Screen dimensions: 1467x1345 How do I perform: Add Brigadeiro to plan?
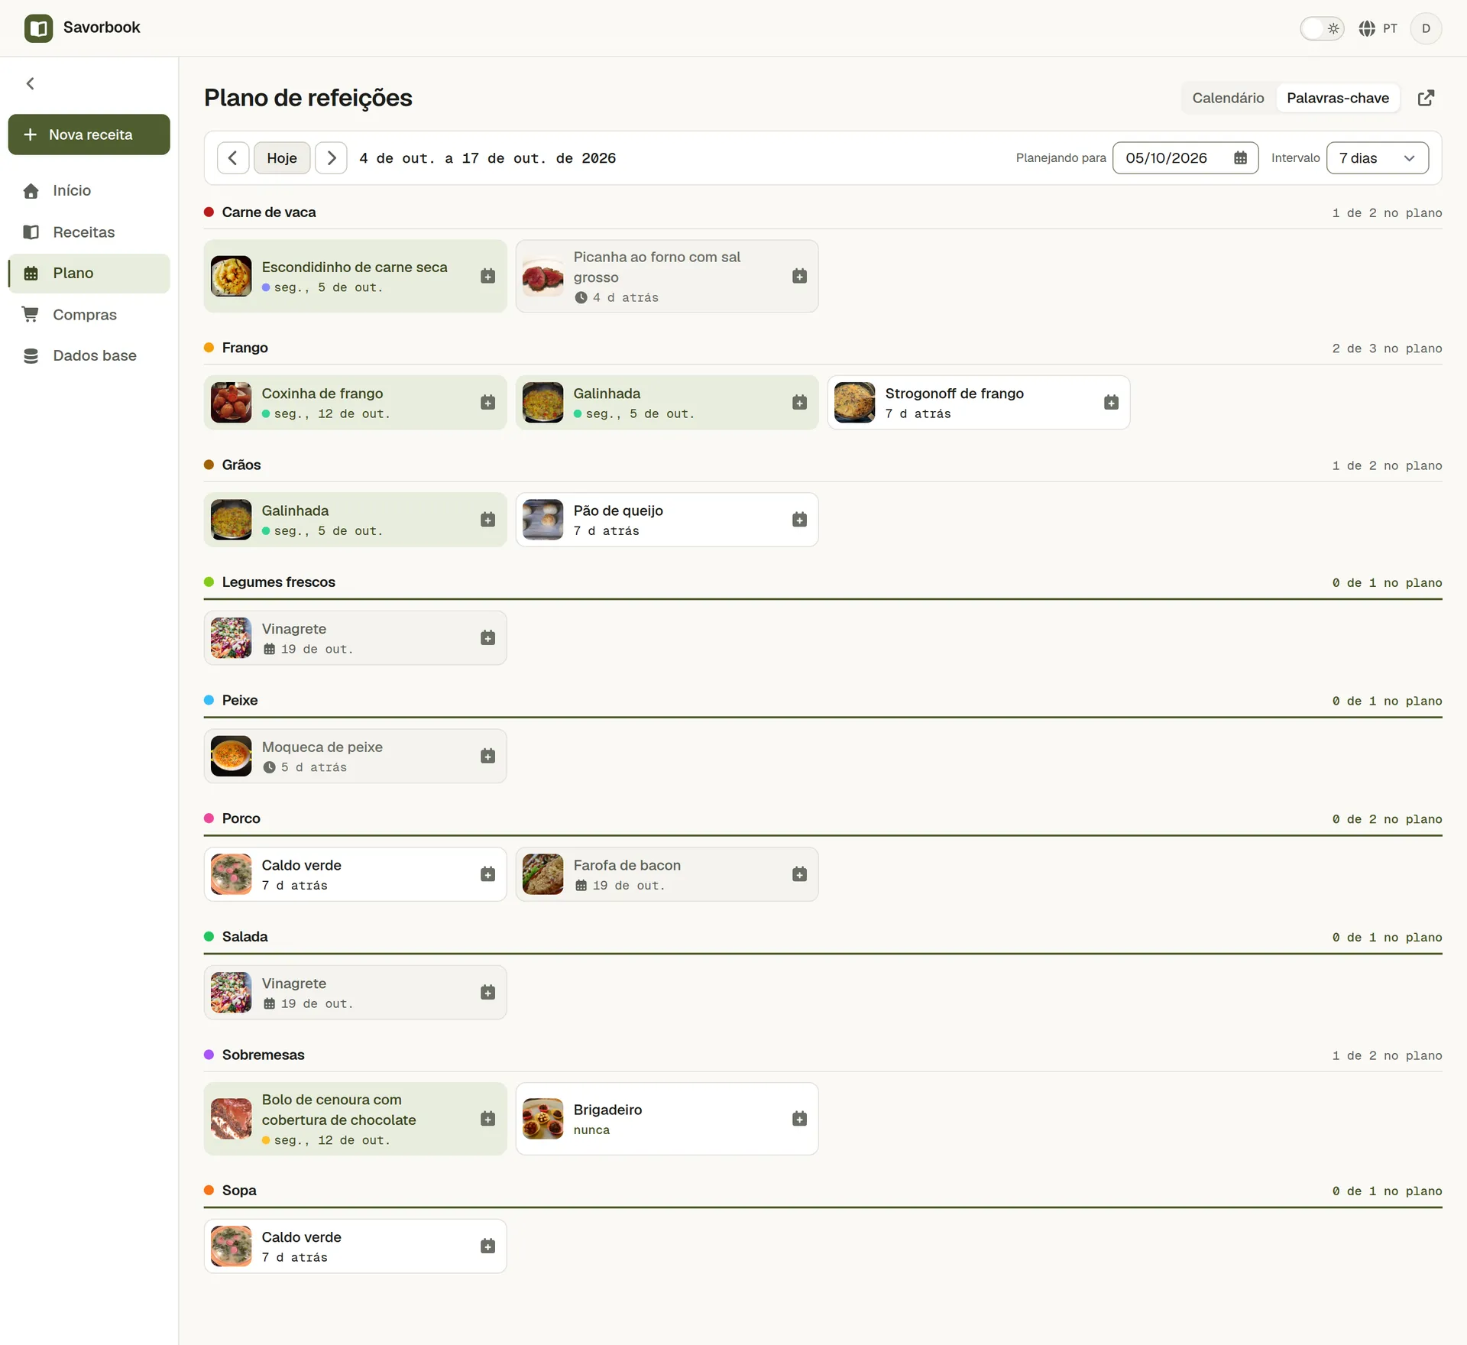click(x=800, y=1119)
